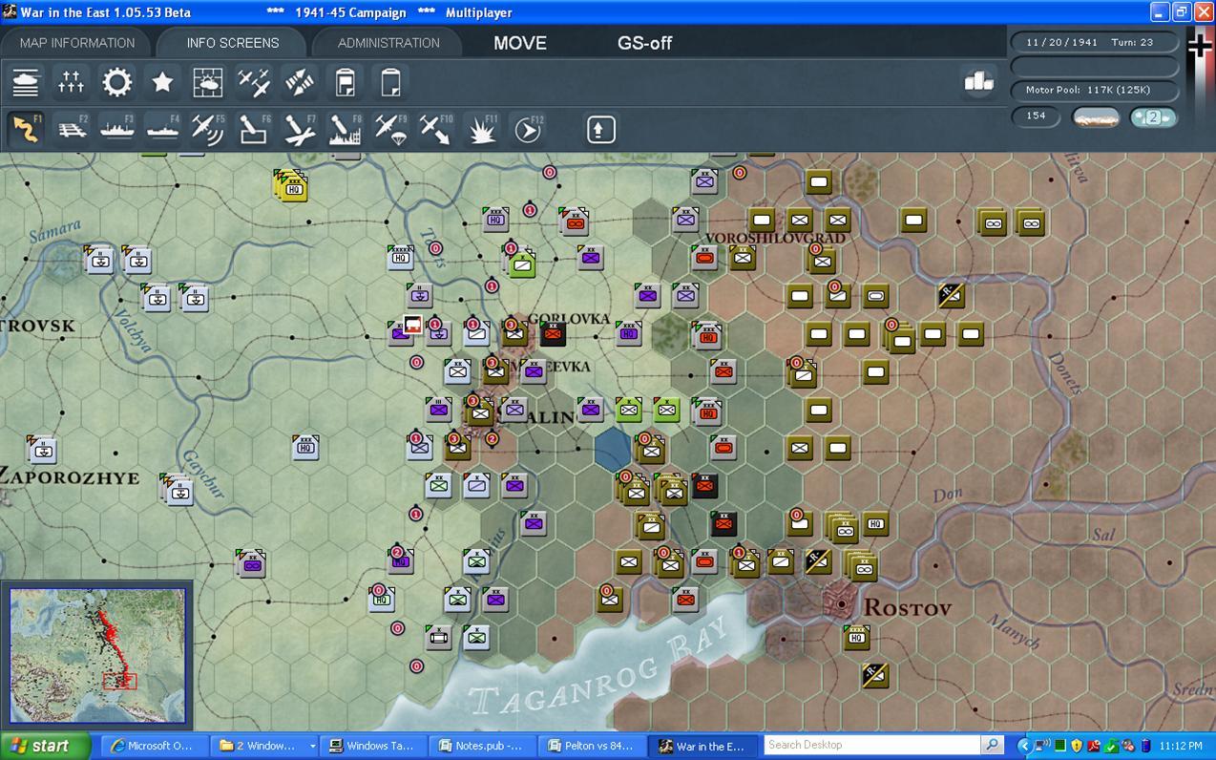Click the MOVE mode label
This screenshot has height=760, width=1216.
520,43
